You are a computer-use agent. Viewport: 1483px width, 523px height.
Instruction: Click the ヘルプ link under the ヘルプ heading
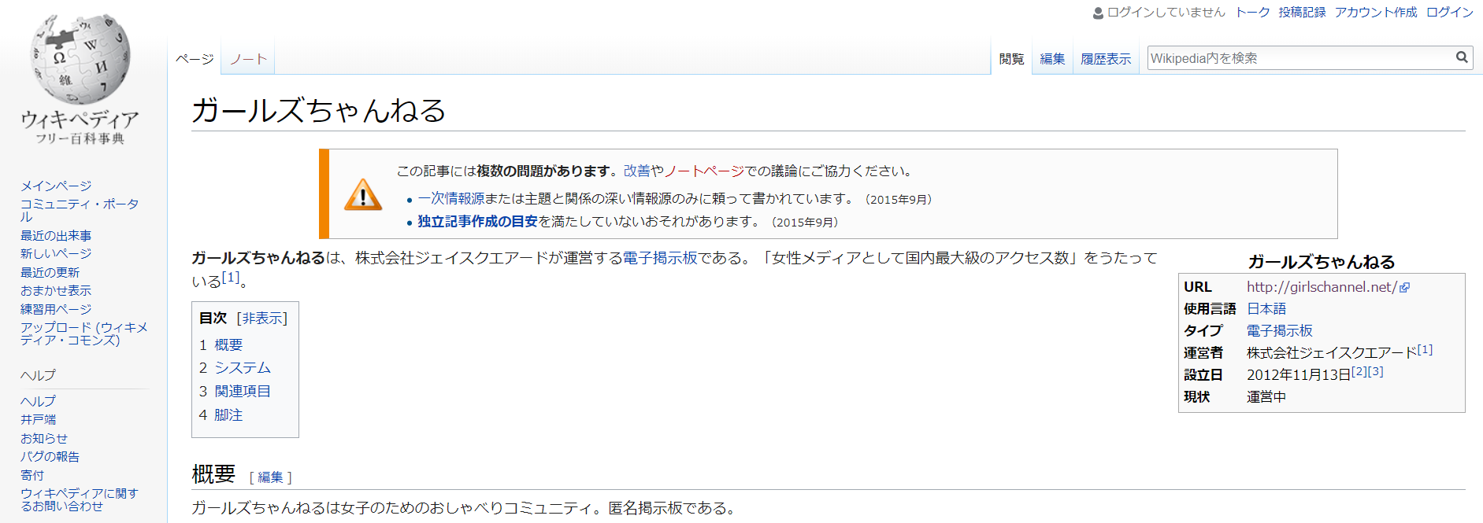(x=38, y=401)
